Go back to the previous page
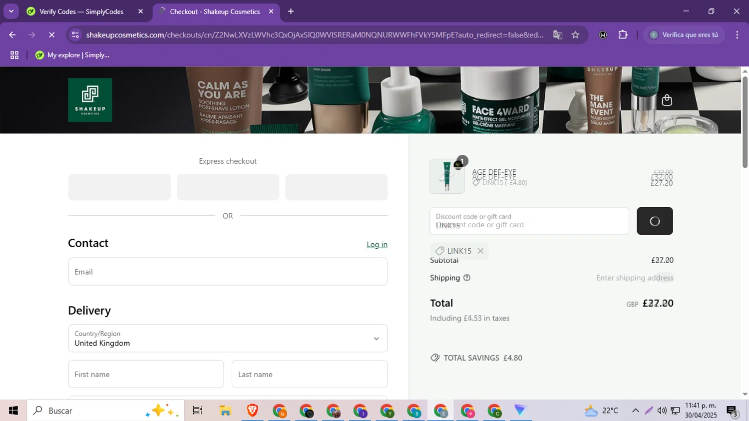 click(12, 35)
